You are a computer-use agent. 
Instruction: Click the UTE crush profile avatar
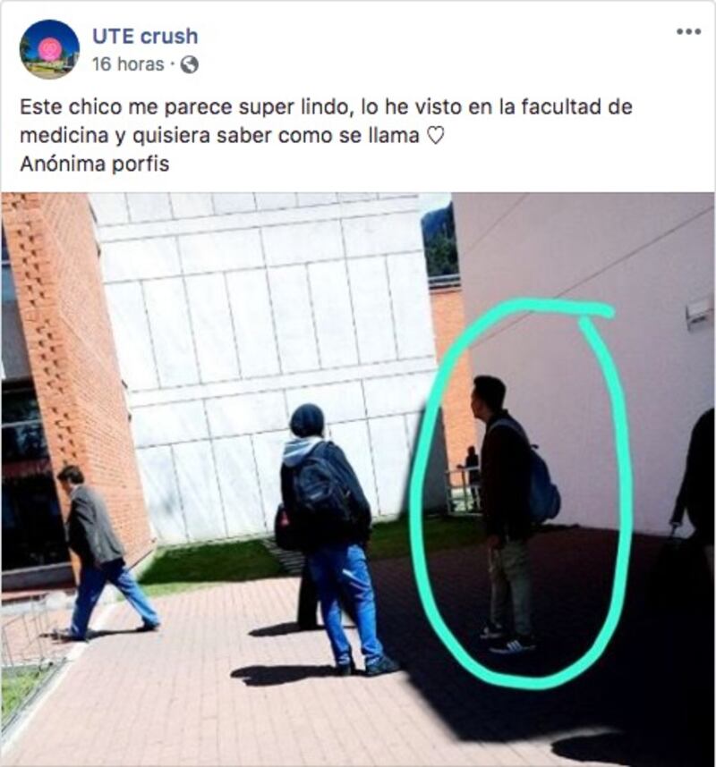pos(49,49)
